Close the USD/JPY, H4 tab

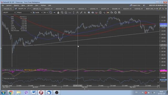point(30,9)
